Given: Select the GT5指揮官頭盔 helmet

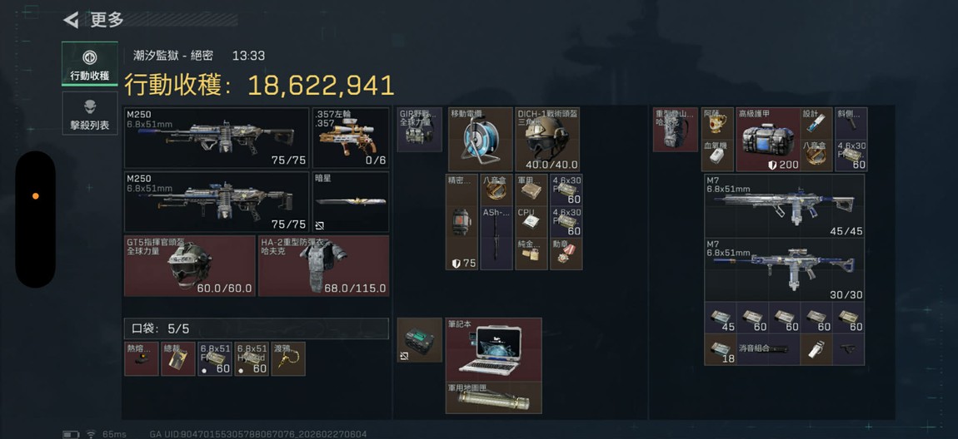Looking at the screenshot, I should tap(190, 266).
